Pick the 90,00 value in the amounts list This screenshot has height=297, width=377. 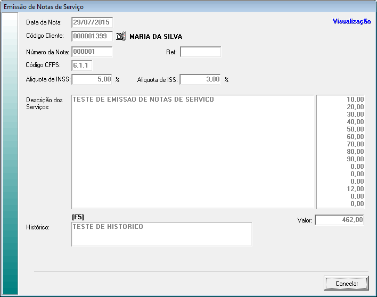(x=355, y=159)
